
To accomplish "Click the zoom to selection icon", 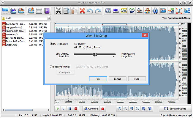I will (137, 109).
